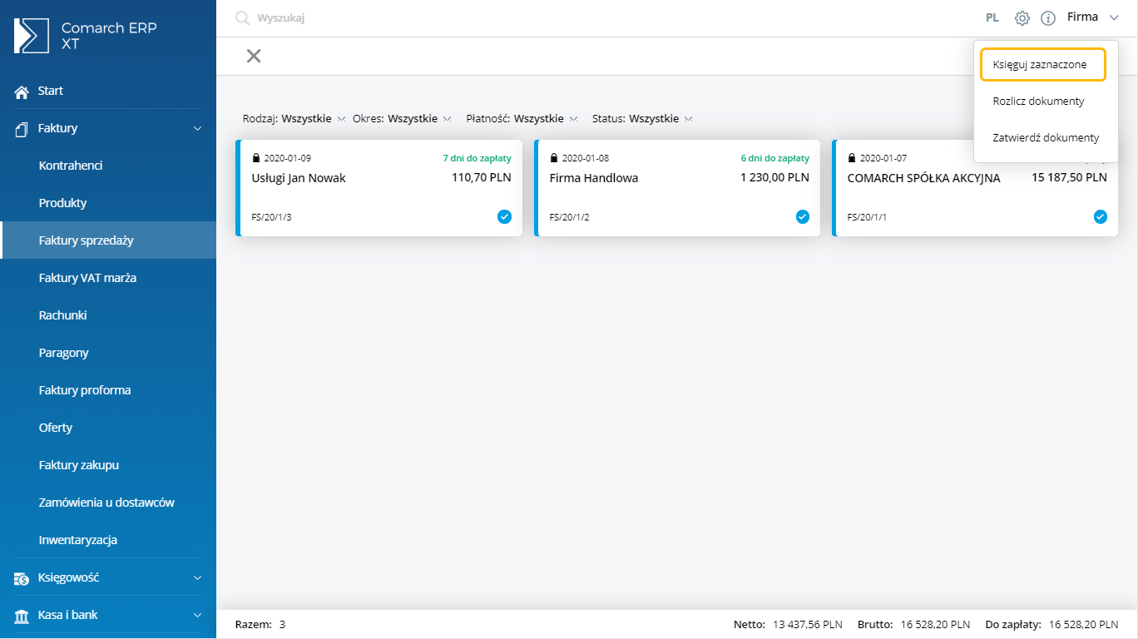1138x639 pixels.
Task: Open Faktury sprzedaży in the sidebar
Action: click(x=108, y=240)
